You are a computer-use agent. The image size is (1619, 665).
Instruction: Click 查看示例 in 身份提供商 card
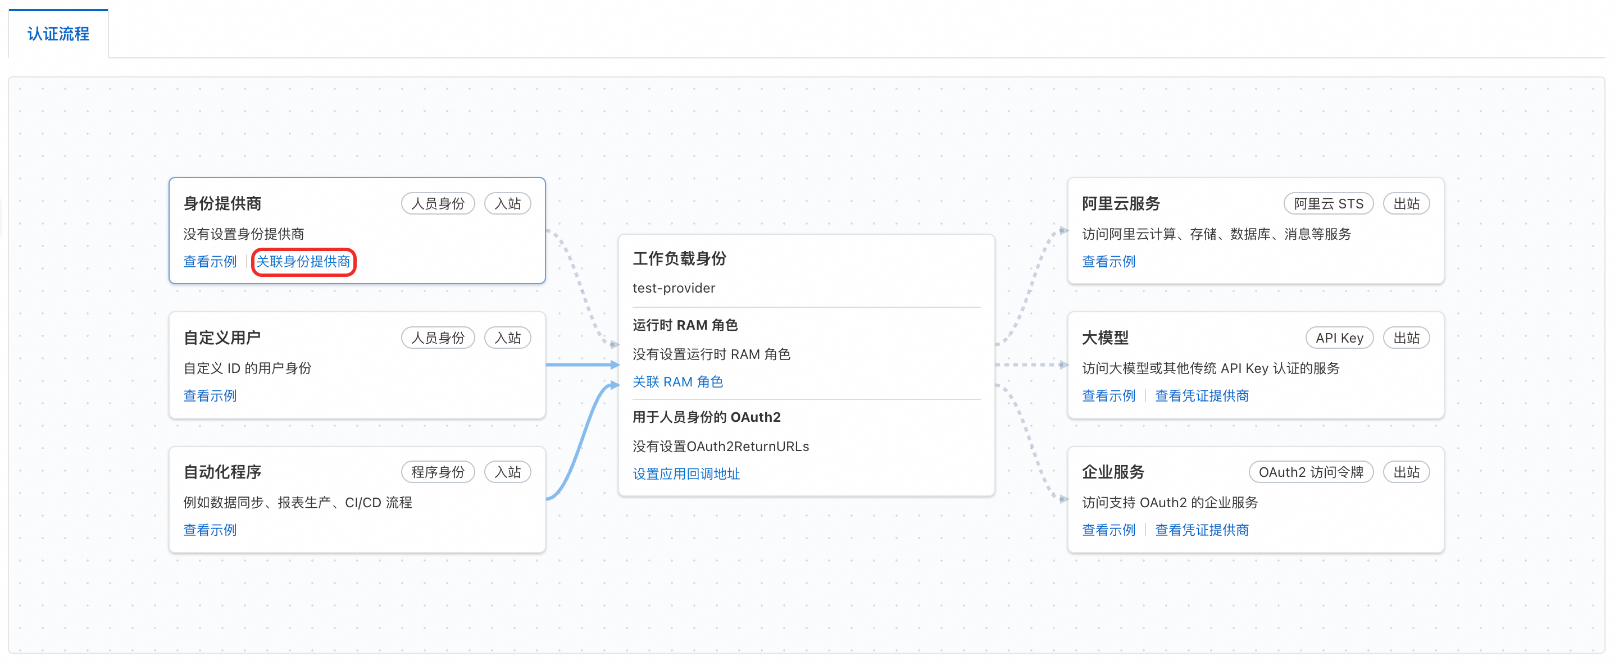click(210, 262)
